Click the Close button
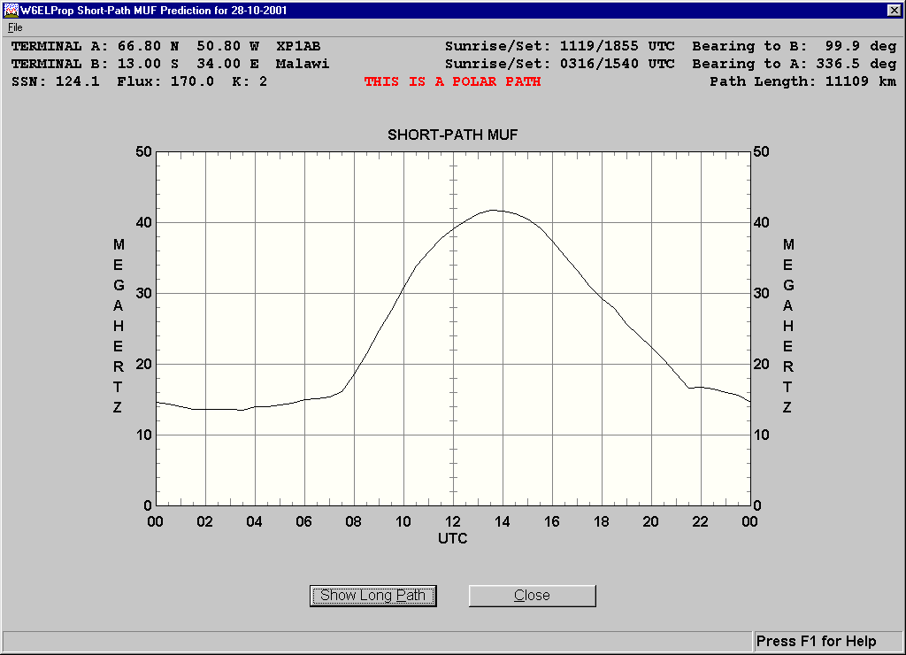This screenshot has width=906, height=655. (532, 596)
